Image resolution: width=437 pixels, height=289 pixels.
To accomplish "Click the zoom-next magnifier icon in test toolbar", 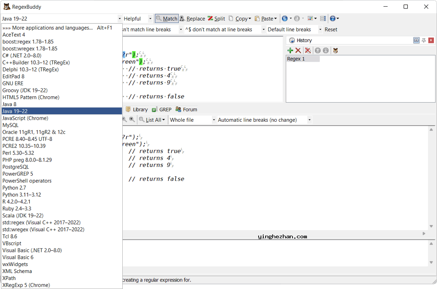I will (x=132, y=120).
